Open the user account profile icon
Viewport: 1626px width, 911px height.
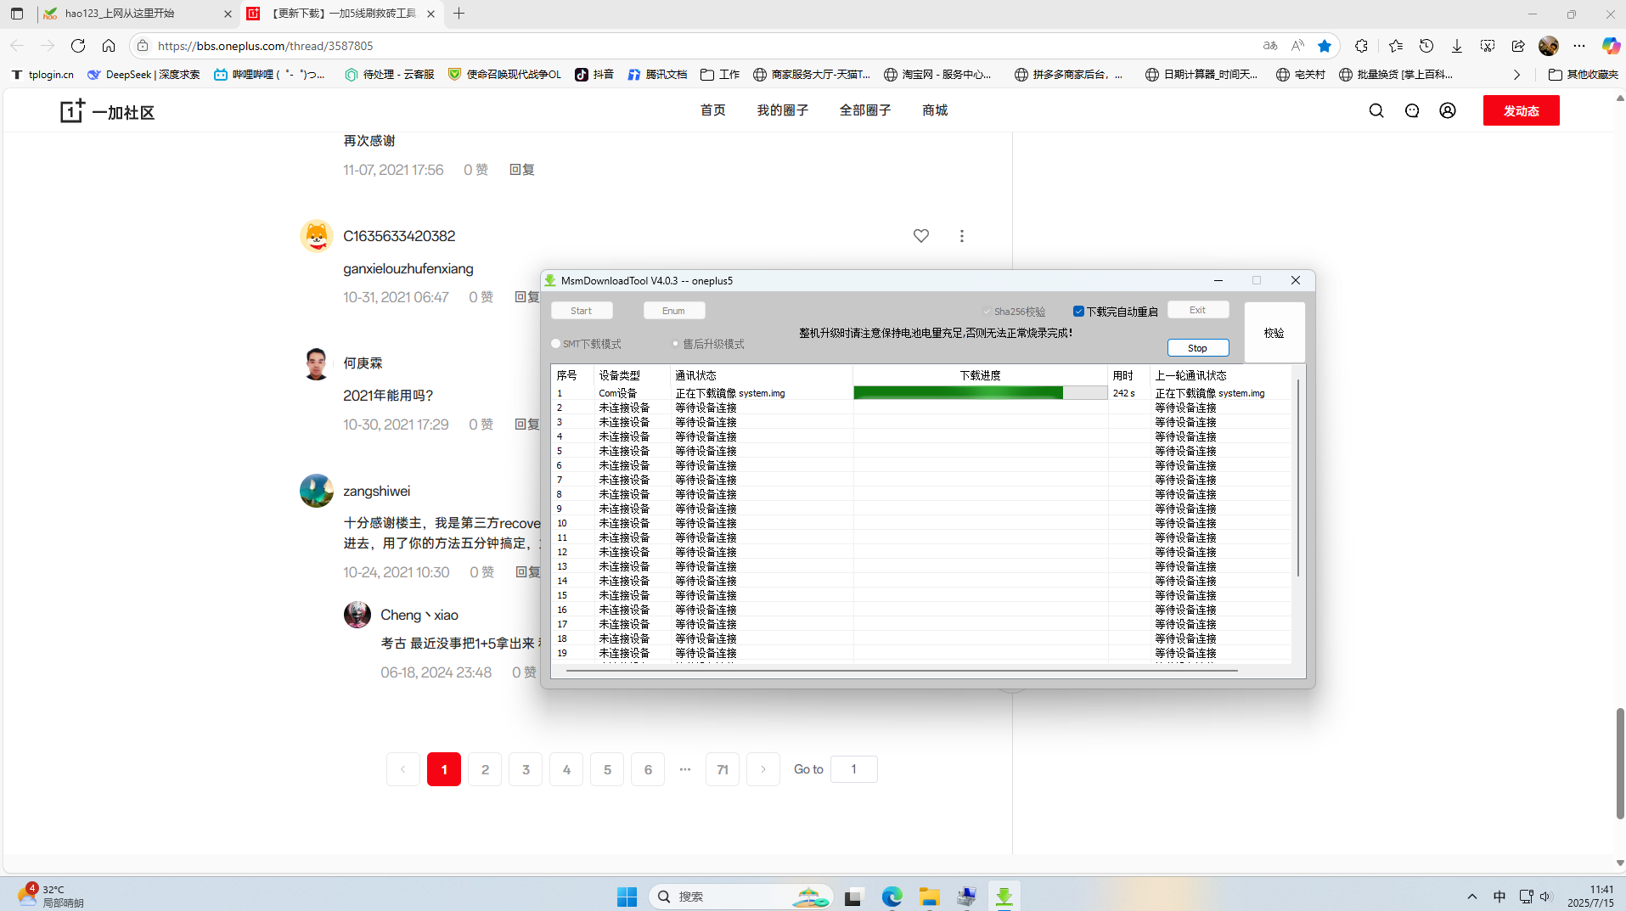(1448, 110)
